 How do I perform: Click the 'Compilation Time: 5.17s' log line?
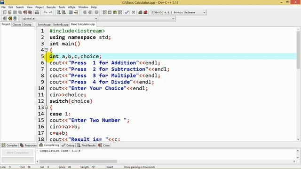tap(58, 151)
